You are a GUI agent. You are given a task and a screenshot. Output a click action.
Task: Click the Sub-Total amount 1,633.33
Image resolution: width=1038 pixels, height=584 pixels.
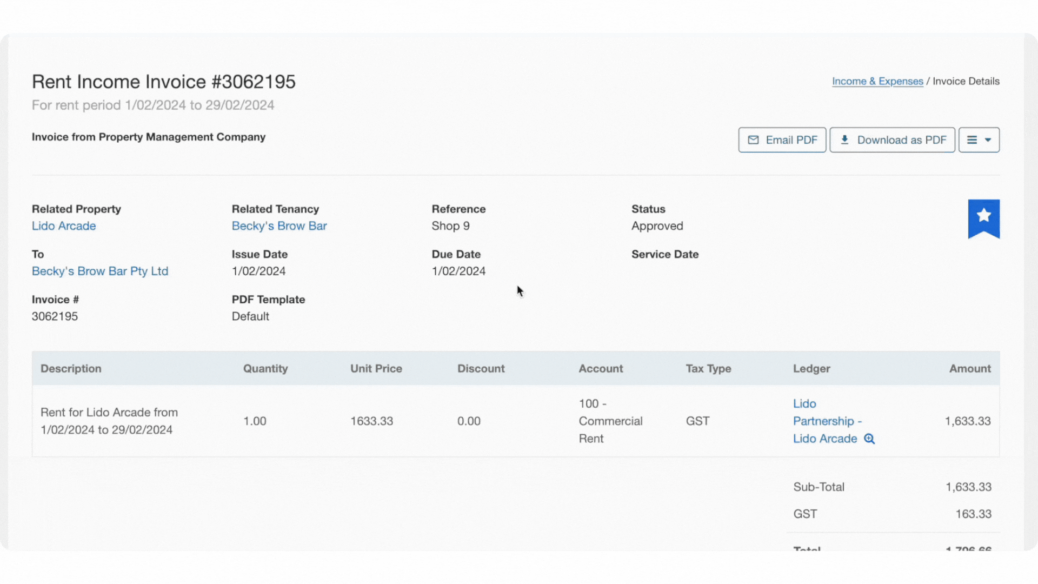[x=968, y=487]
